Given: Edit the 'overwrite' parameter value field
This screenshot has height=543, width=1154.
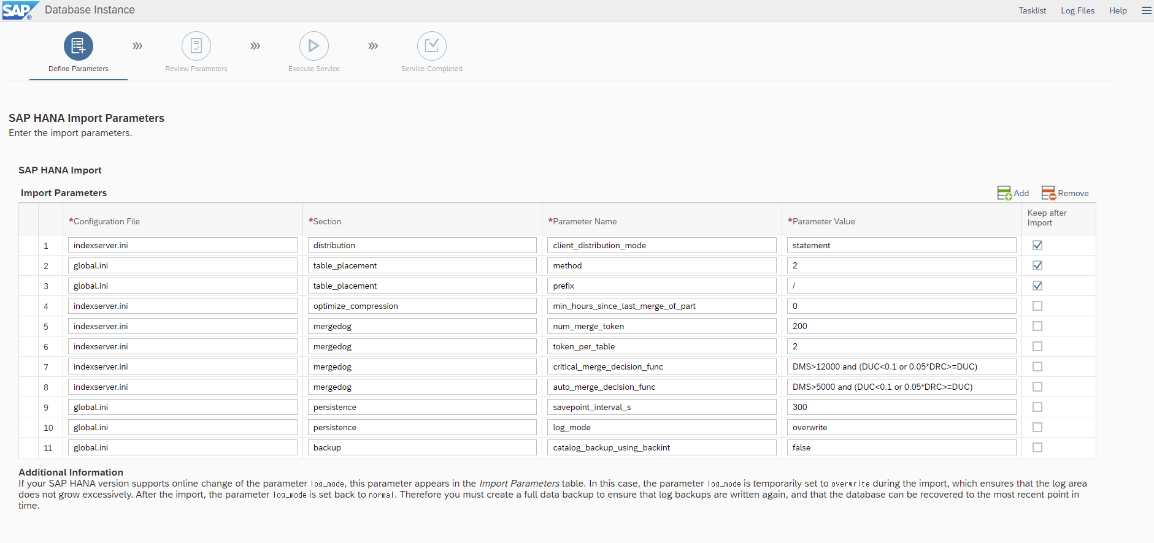Looking at the screenshot, I should click(902, 427).
